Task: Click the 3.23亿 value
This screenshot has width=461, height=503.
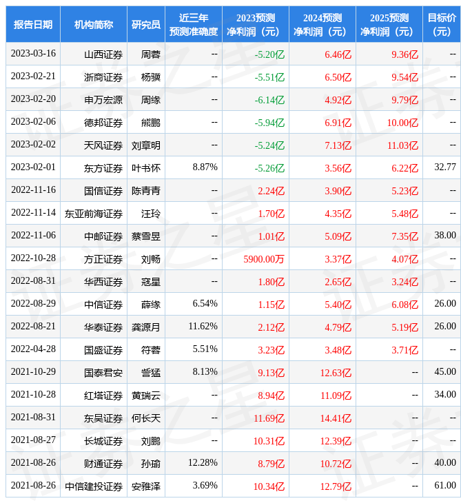Action: [272, 351]
